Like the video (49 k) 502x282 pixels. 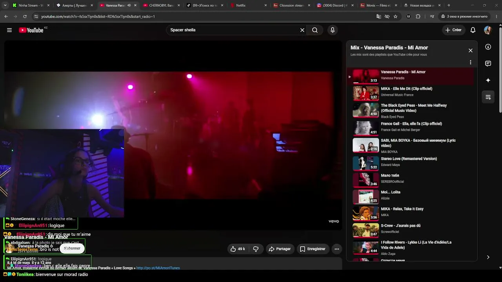click(238, 249)
